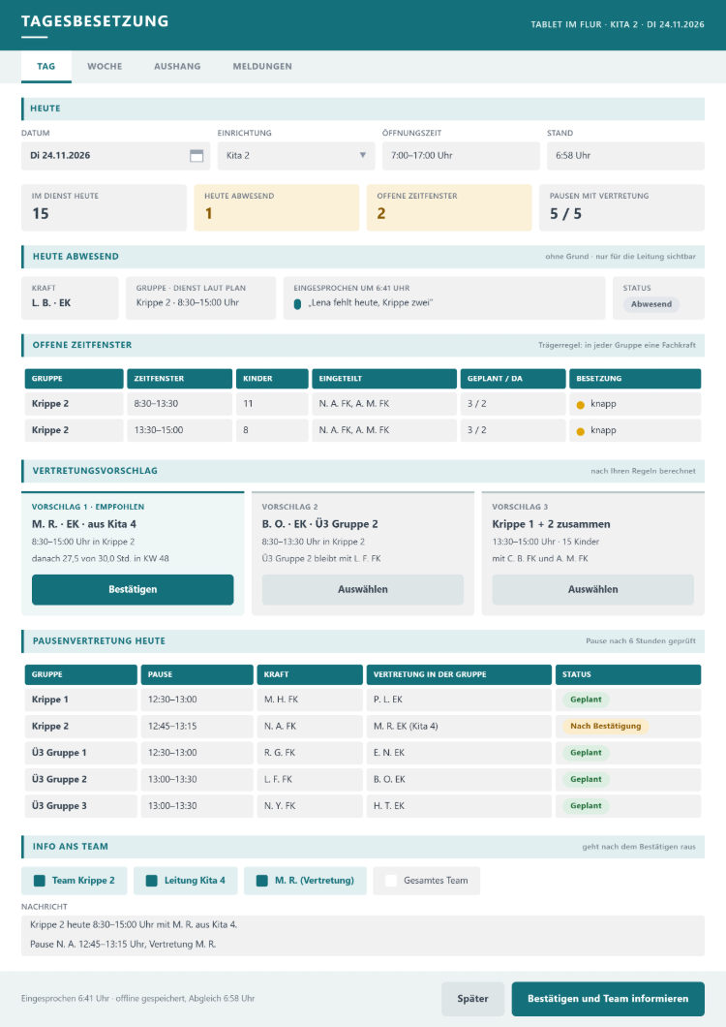Click the Kraft cell R. G. FK
This screenshot has width=726, height=1027.
(x=310, y=753)
